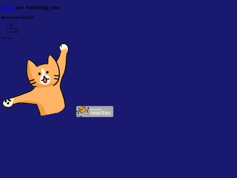Click the orange waving cat image
The width and height of the screenshot is (237, 178).
pyautogui.click(x=36, y=80)
